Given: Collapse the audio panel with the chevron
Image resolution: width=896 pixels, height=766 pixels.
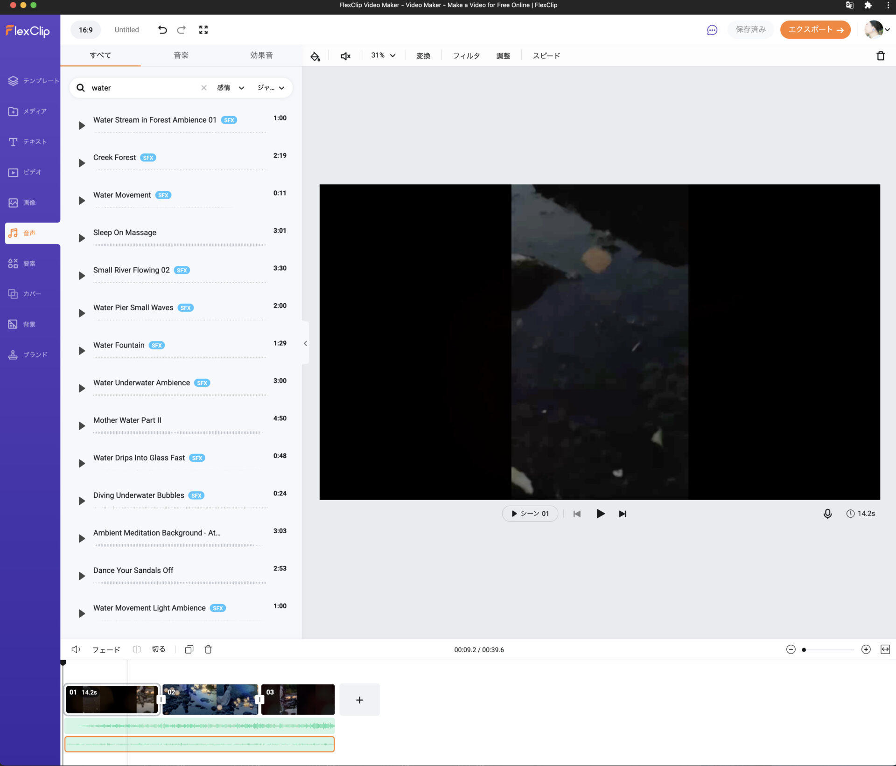Looking at the screenshot, I should tap(305, 343).
